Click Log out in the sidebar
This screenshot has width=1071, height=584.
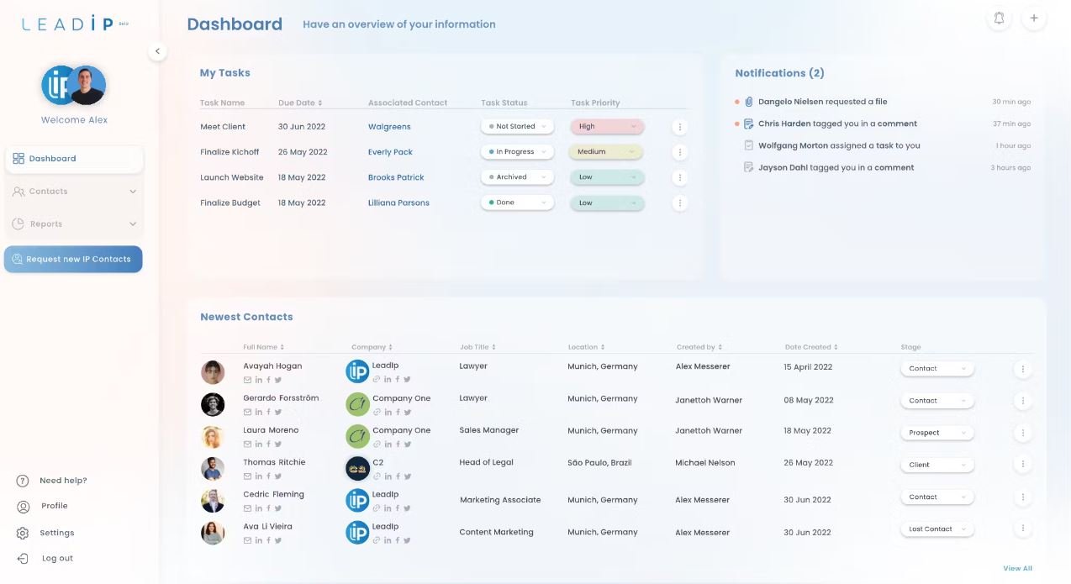click(57, 558)
